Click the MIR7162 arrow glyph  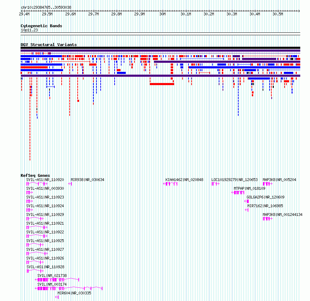[x=247, y=210]
